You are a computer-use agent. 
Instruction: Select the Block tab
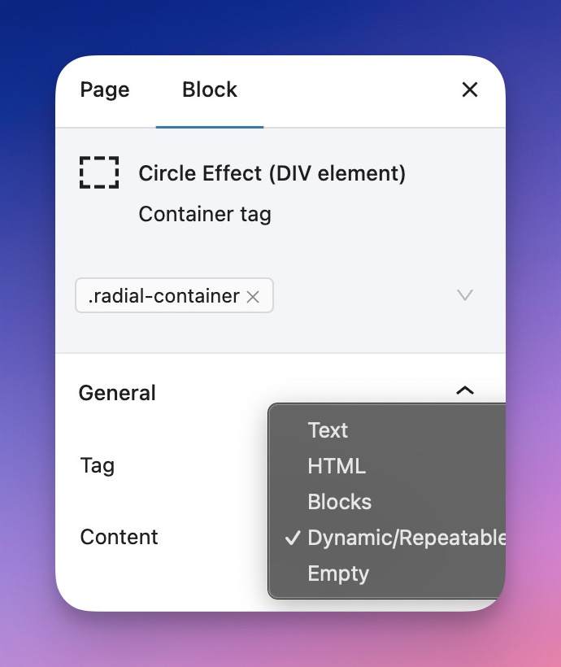pyautogui.click(x=210, y=90)
